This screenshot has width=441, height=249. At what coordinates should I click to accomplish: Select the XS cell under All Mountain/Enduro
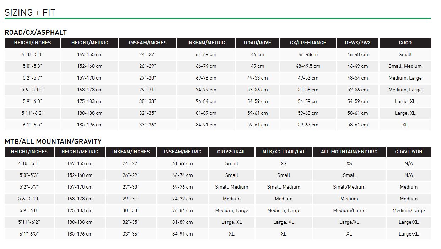click(349, 163)
